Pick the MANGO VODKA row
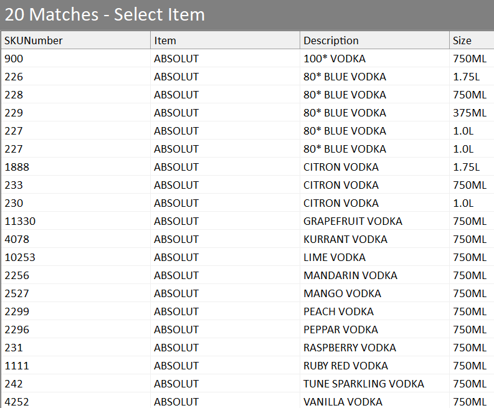The image size is (494, 408). [342, 293]
